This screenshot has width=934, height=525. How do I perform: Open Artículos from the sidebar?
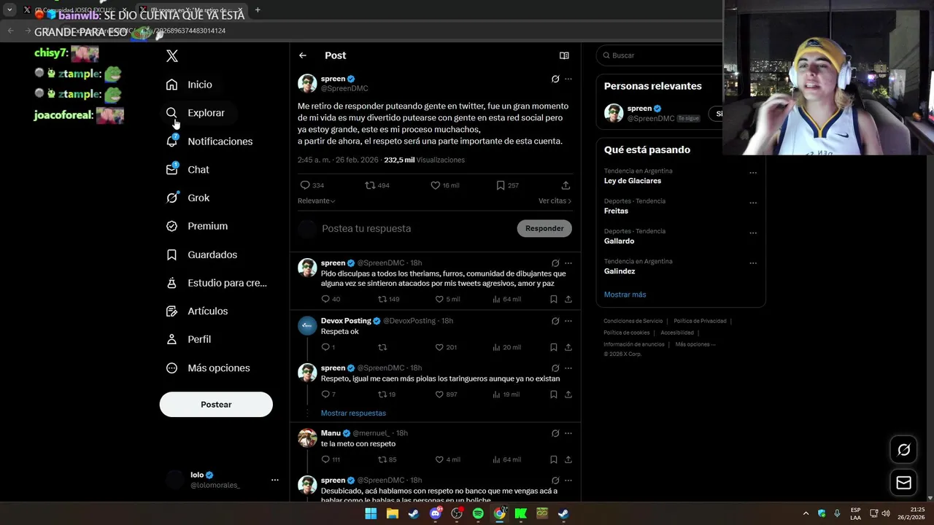coord(196,311)
